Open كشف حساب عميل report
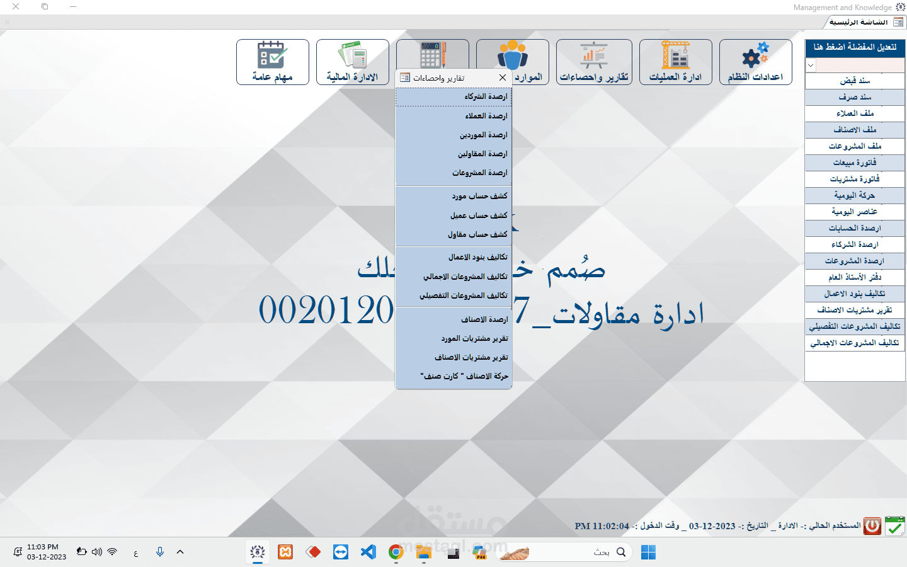907x567 pixels. [x=453, y=215]
